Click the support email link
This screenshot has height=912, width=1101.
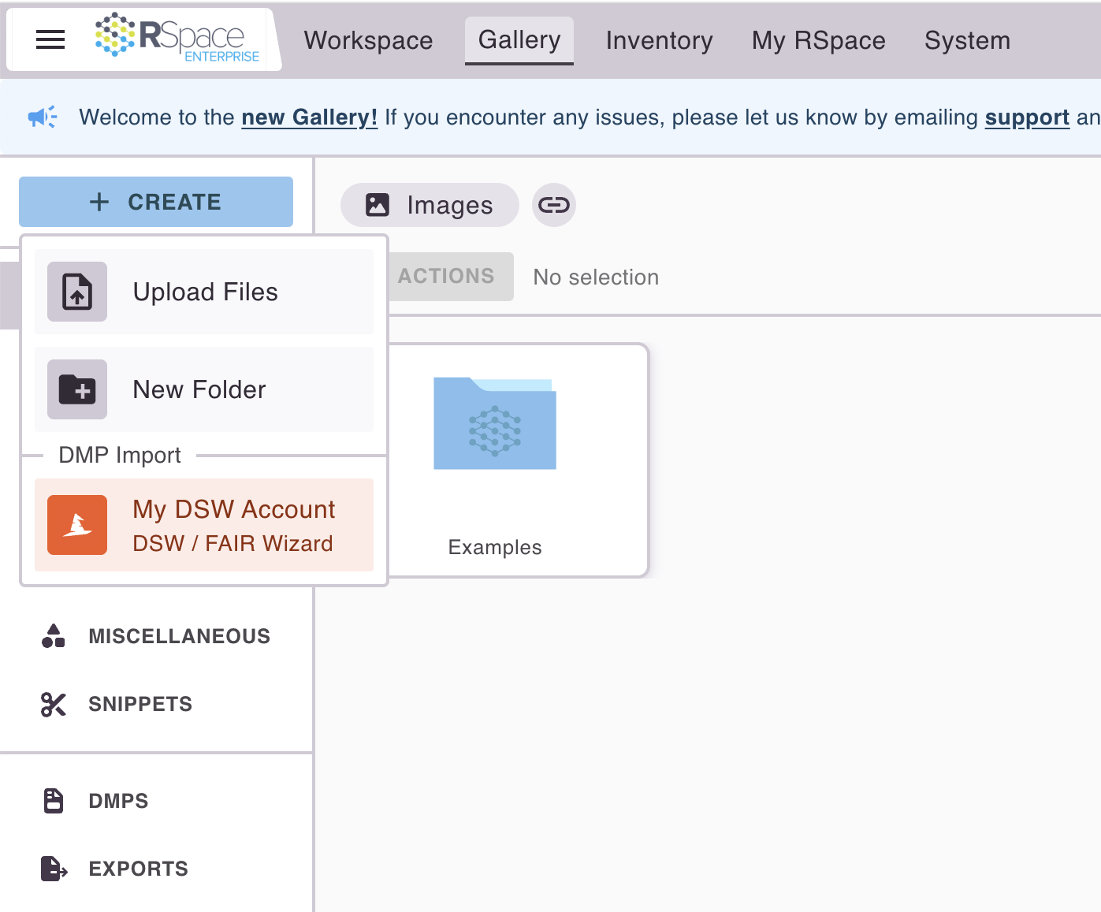[x=1027, y=117]
